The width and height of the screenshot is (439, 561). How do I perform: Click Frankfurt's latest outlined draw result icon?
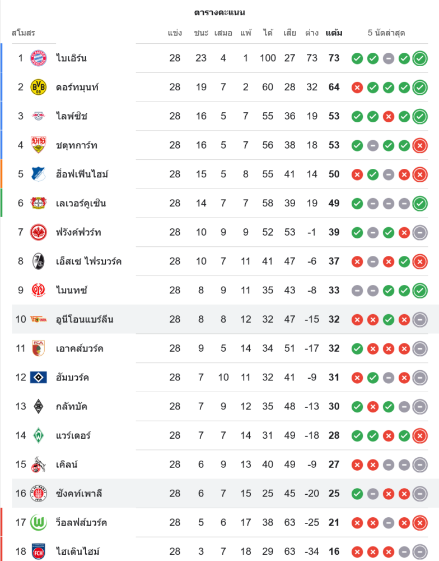420,232
